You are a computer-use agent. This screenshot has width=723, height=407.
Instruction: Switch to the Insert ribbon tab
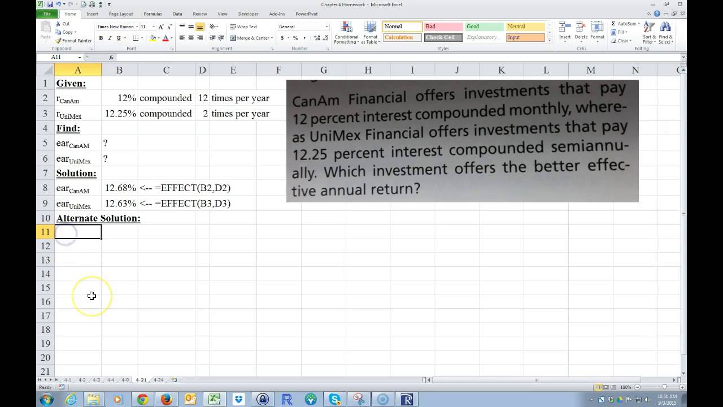click(92, 14)
